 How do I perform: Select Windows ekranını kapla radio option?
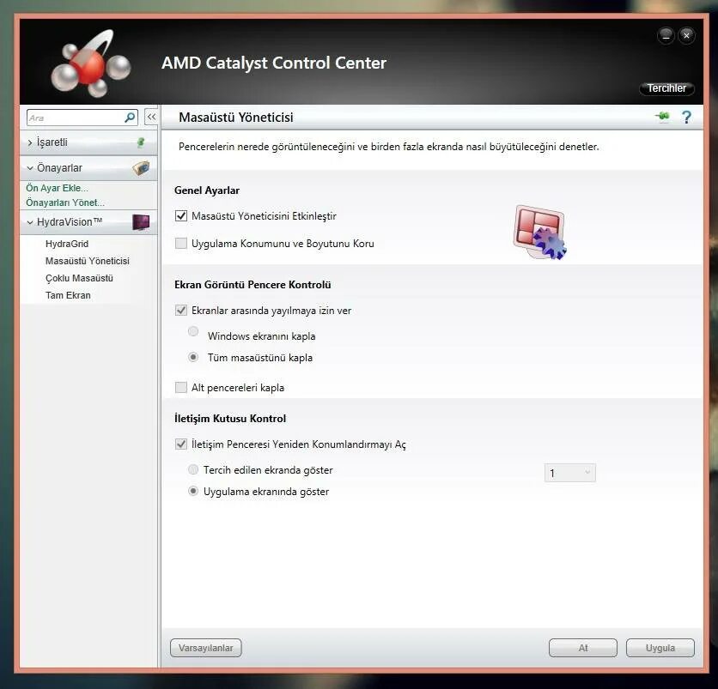[x=193, y=331]
